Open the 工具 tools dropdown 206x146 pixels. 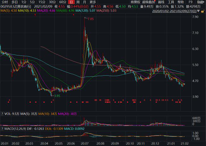171,2
